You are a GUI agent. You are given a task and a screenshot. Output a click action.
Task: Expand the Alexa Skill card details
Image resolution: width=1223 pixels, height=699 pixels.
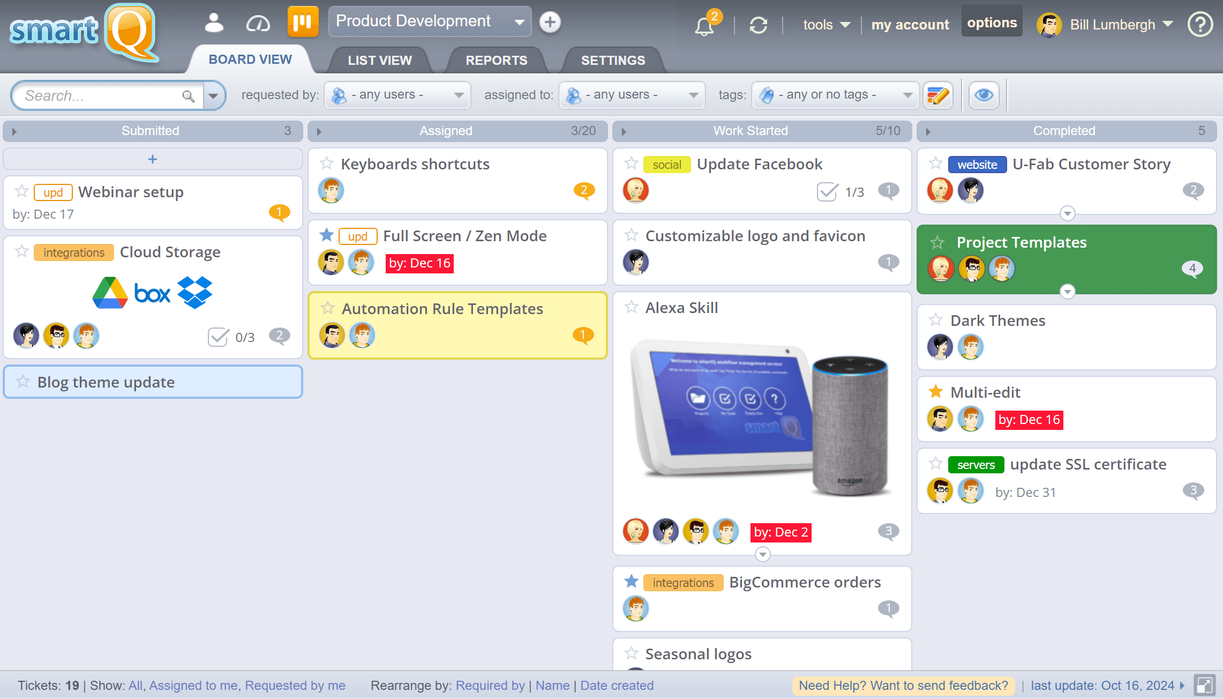[x=762, y=554]
